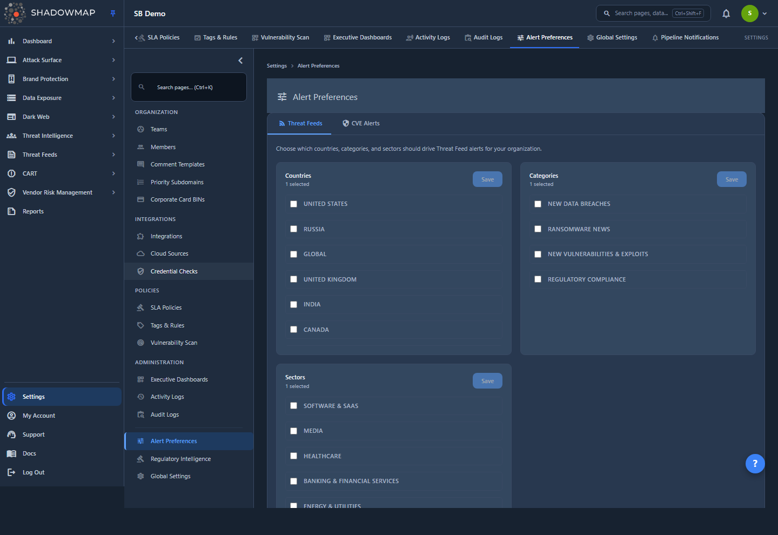Click the Settings gear icon in sidebar
Viewport: 778px width, 535px height.
click(x=11, y=397)
